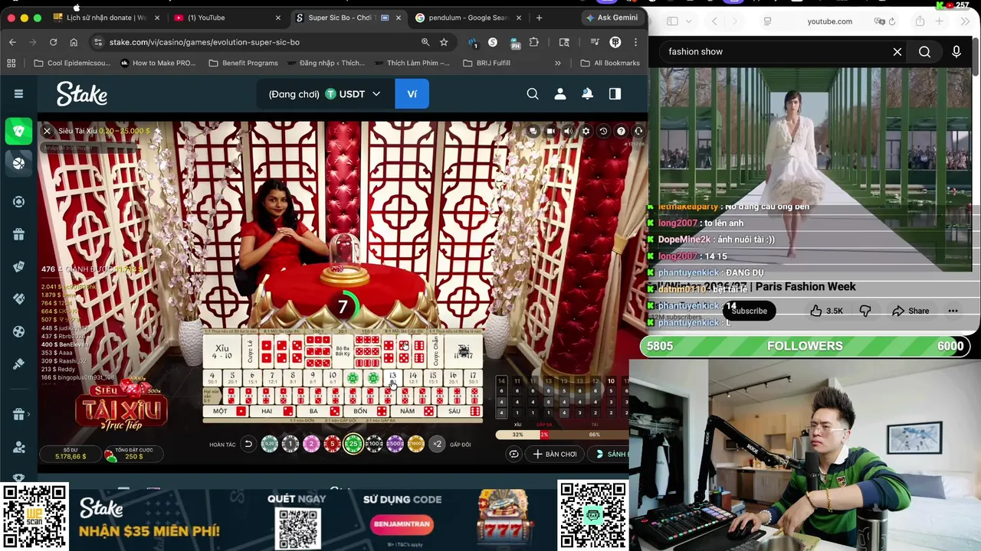
Task: Open the Stake hamburger sidebar menu
Action: tap(18, 93)
